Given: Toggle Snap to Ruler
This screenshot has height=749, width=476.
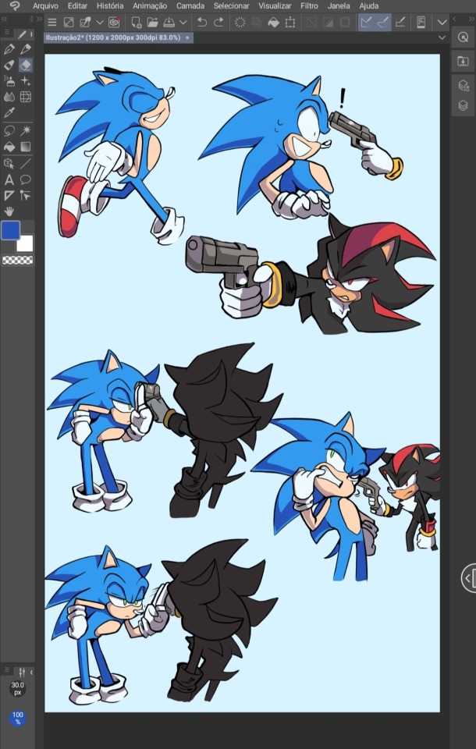Looking at the screenshot, I should coord(367,22).
